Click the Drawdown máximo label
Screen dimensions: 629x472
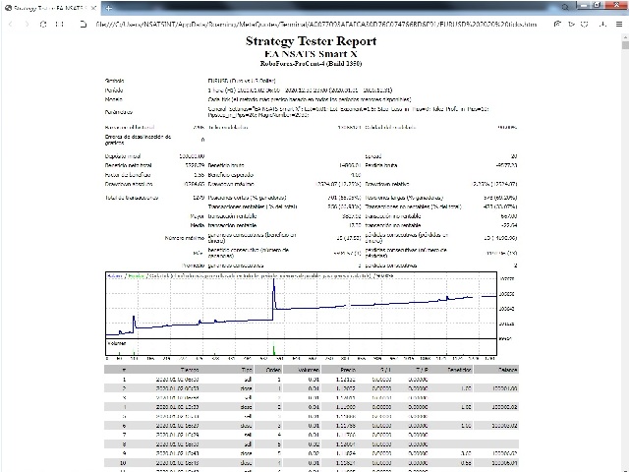tap(231, 184)
